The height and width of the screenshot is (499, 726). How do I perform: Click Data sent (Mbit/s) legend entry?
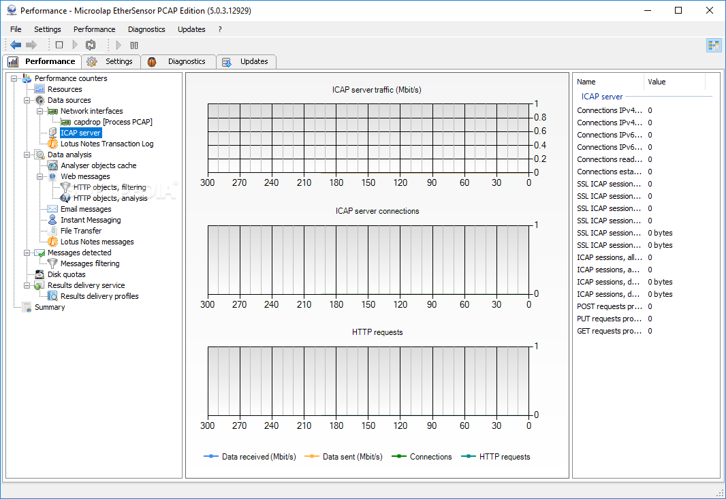tap(343, 457)
